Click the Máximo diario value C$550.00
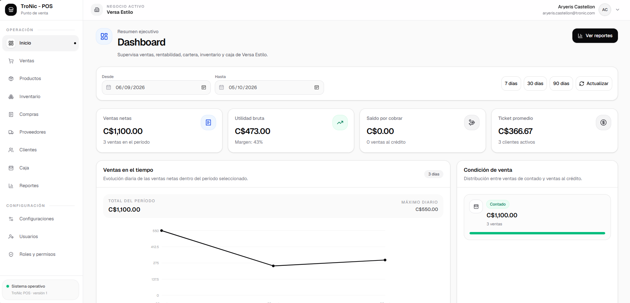 427,209
